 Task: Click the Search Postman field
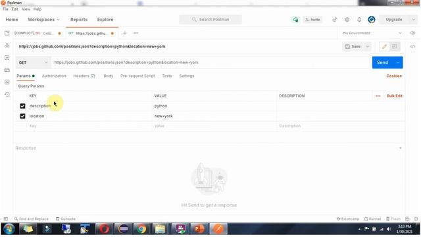tap(210, 20)
